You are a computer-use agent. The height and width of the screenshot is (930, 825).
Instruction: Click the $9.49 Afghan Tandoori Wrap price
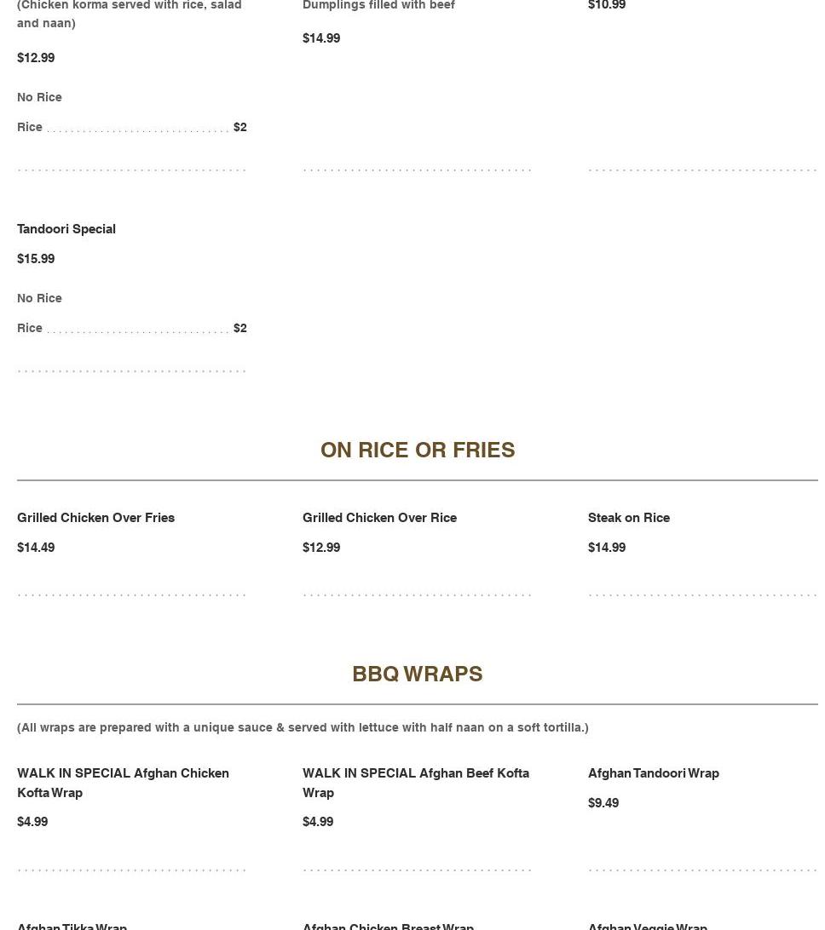(603, 803)
